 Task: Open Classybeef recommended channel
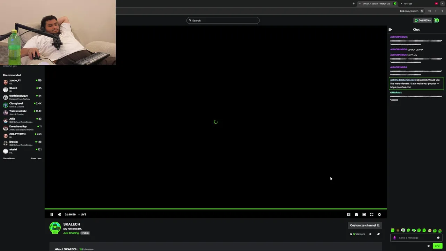22,105
